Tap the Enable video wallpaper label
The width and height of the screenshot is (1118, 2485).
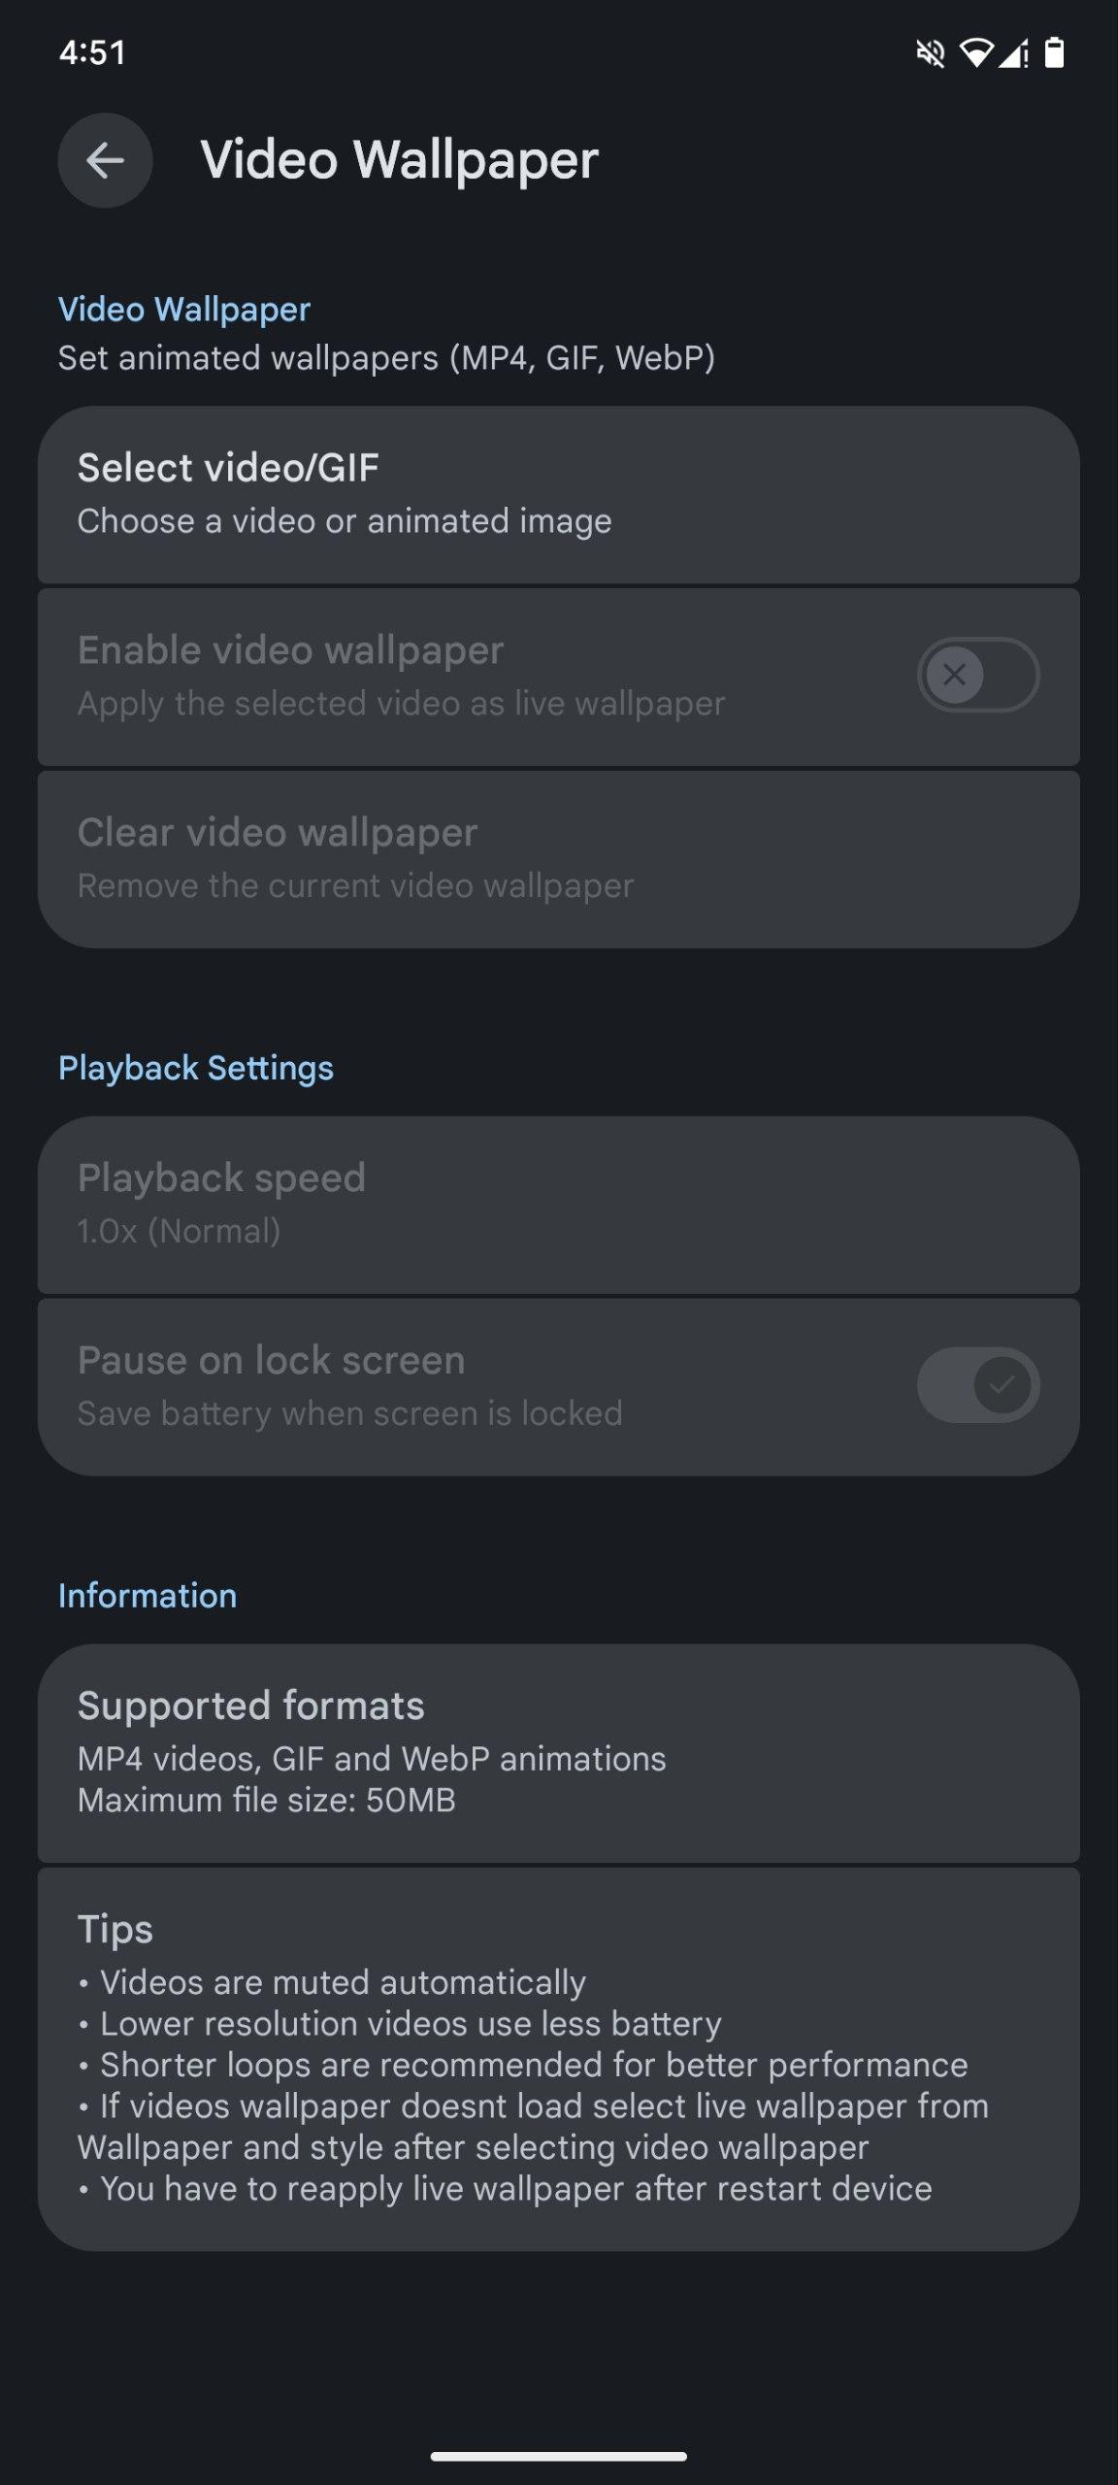291,650
